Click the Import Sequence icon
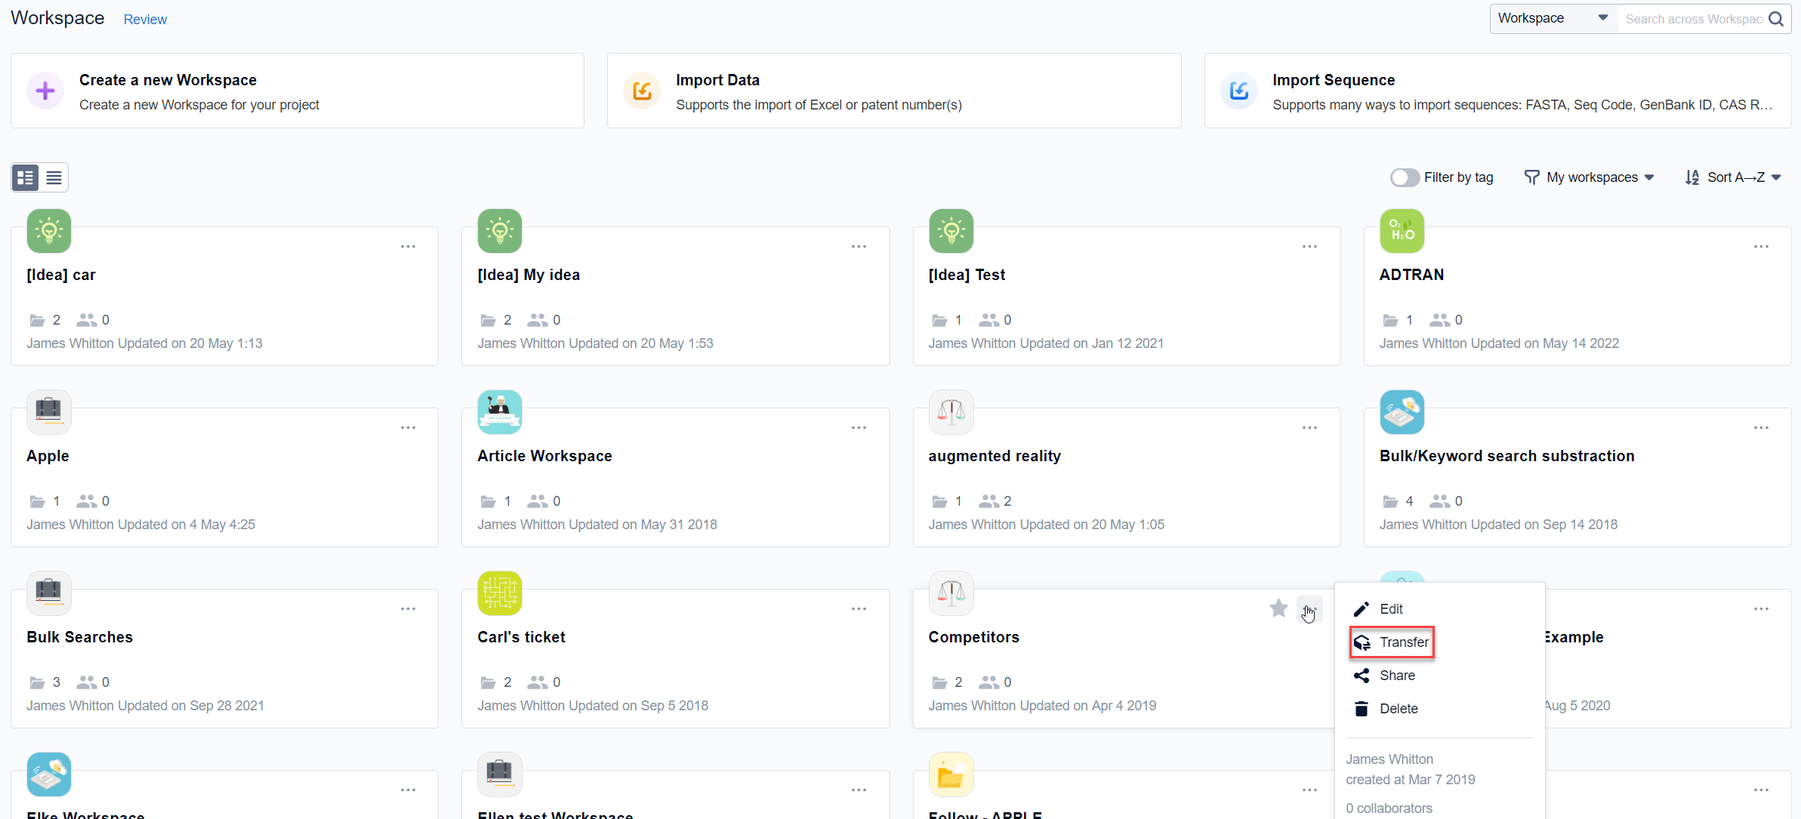 [x=1238, y=91]
